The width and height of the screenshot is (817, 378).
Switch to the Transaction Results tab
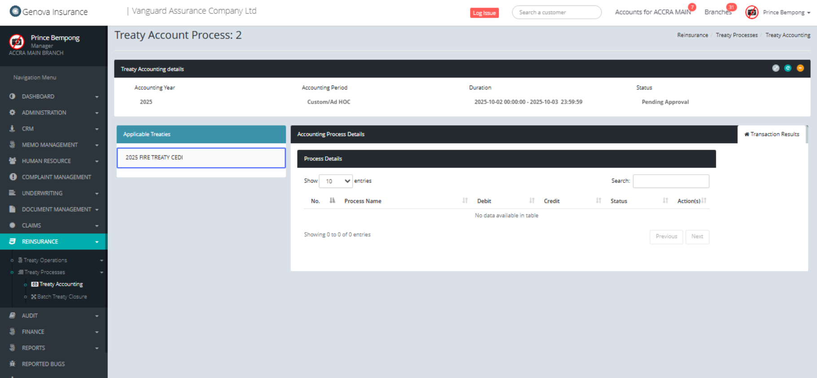[772, 134]
